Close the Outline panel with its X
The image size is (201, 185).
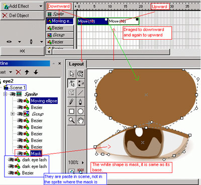pos(60,63)
